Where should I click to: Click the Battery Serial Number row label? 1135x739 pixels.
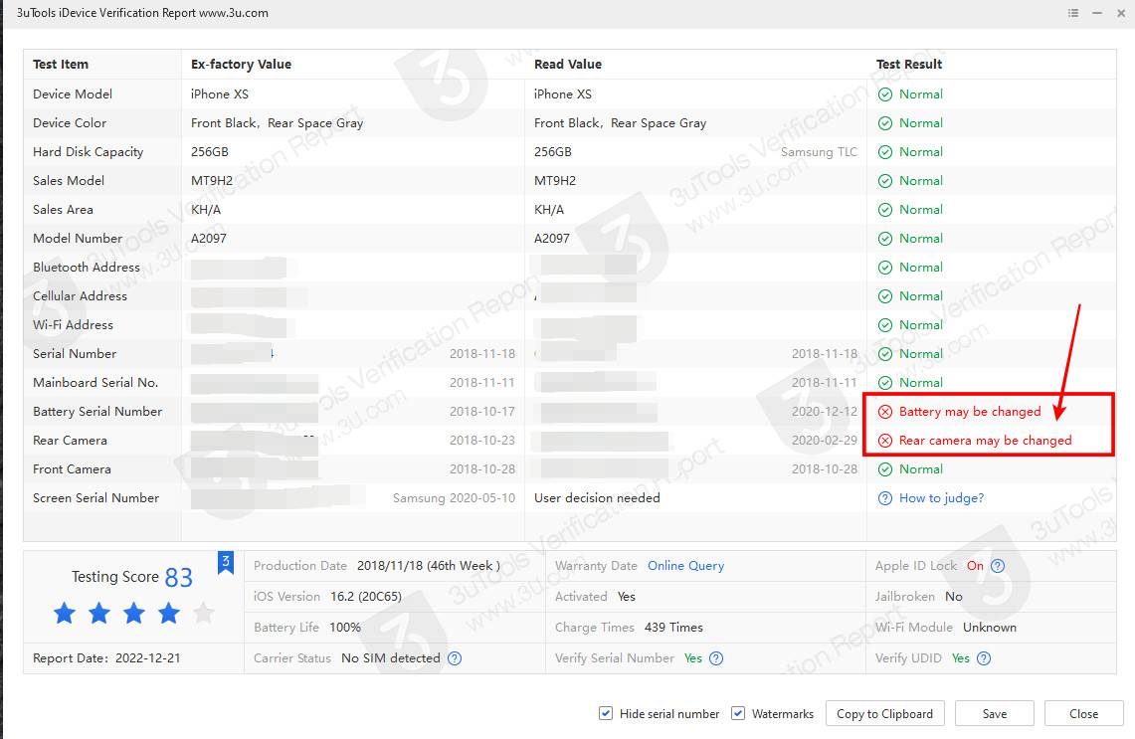point(97,412)
